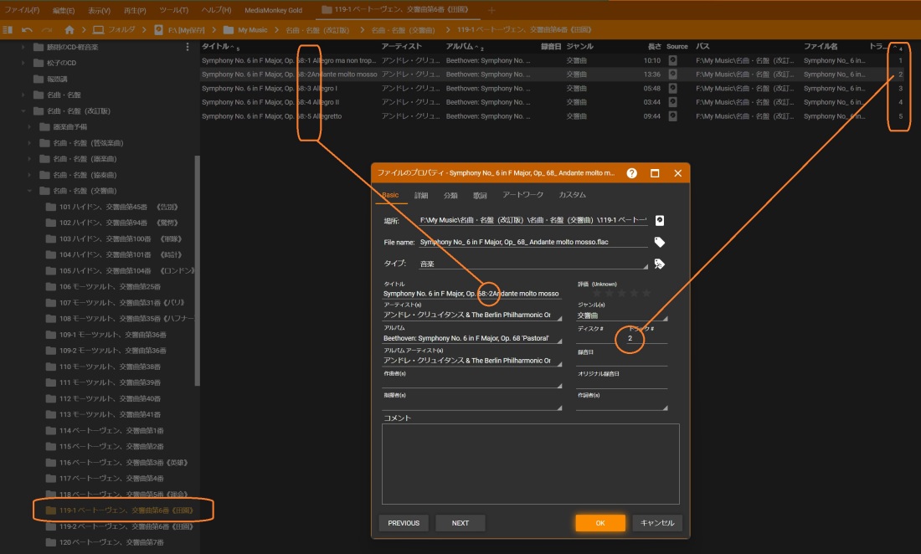Open the タイプ dropdown showing 音楽
921x554 pixels.
click(x=533, y=264)
